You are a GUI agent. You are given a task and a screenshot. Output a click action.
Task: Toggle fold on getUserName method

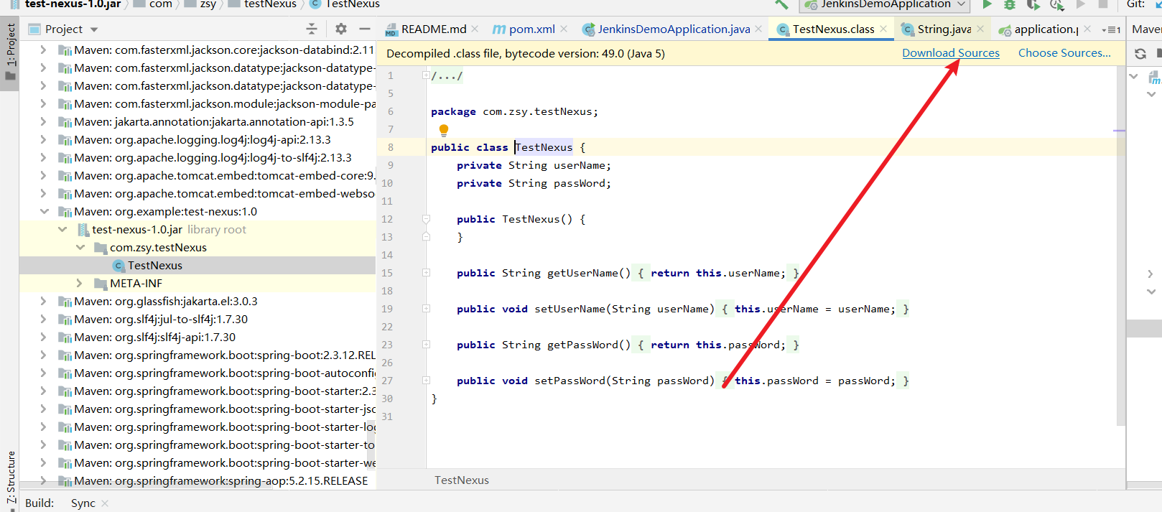click(426, 273)
